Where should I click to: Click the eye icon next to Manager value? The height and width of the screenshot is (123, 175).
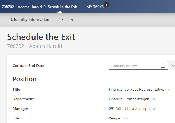click(154, 109)
